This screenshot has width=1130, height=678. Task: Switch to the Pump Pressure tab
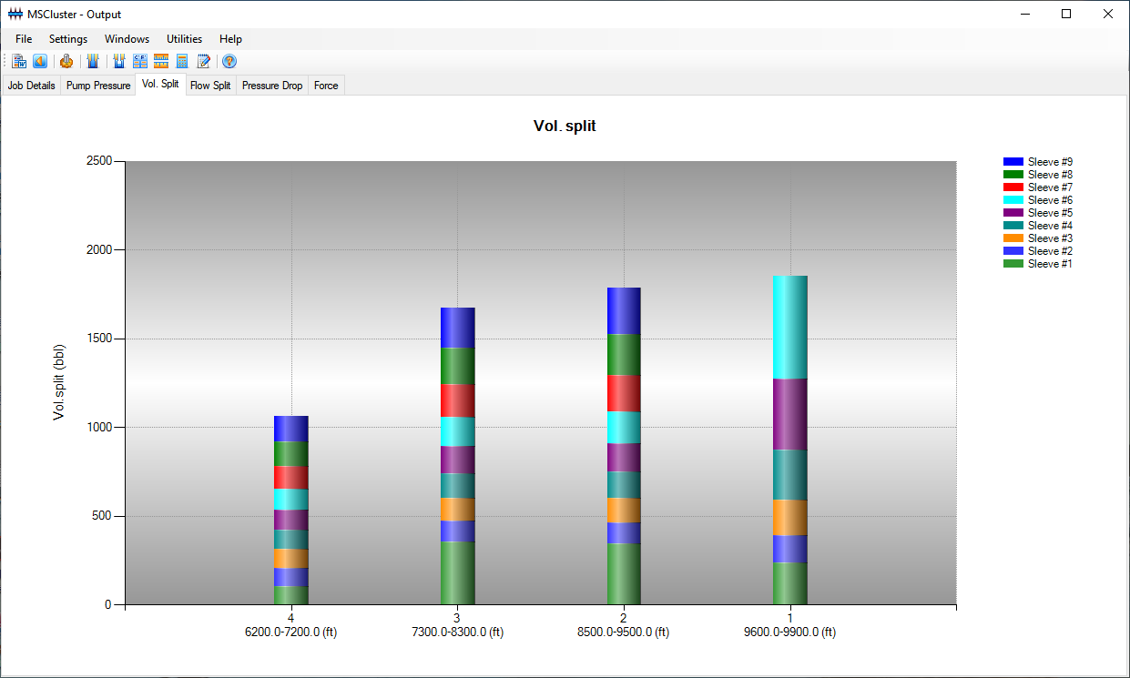pos(98,86)
